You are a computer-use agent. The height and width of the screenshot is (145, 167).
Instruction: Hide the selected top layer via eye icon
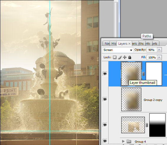(x=105, y=74)
